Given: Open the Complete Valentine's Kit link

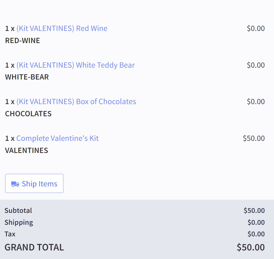Looking at the screenshot, I should tap(57, 138).
